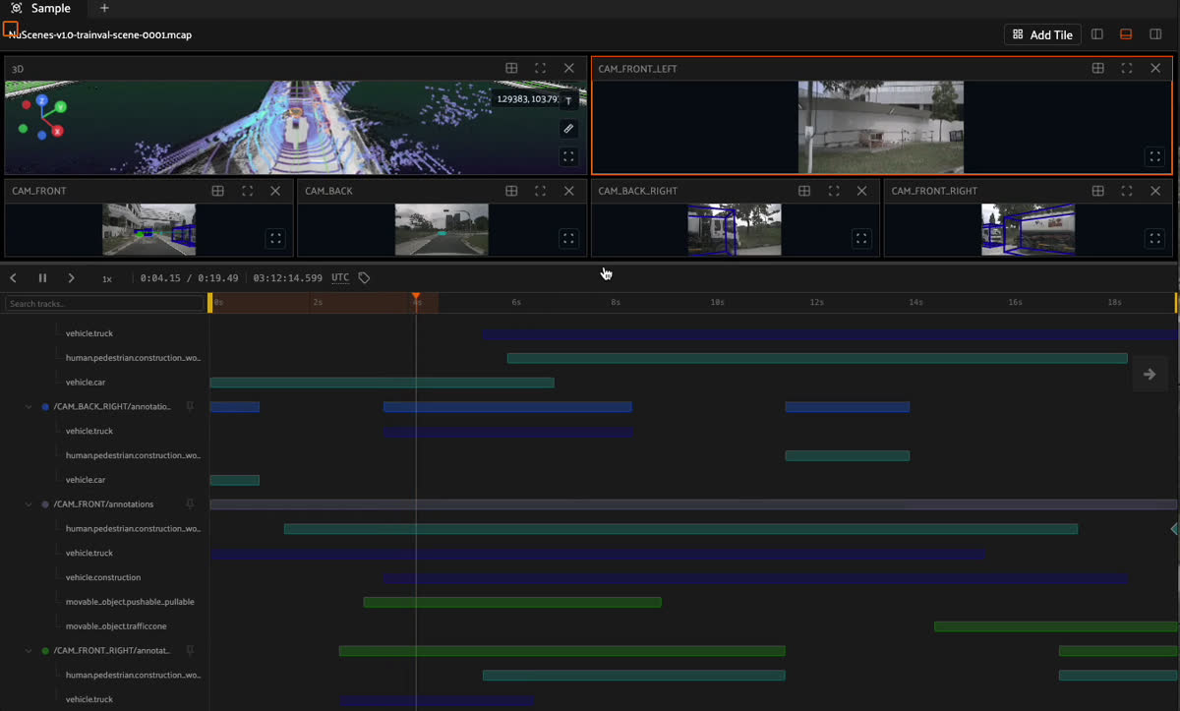1180x711 pixels.
Task: Maximize CAM_BACK panel to fullscreen
Action: pos(540,191)
